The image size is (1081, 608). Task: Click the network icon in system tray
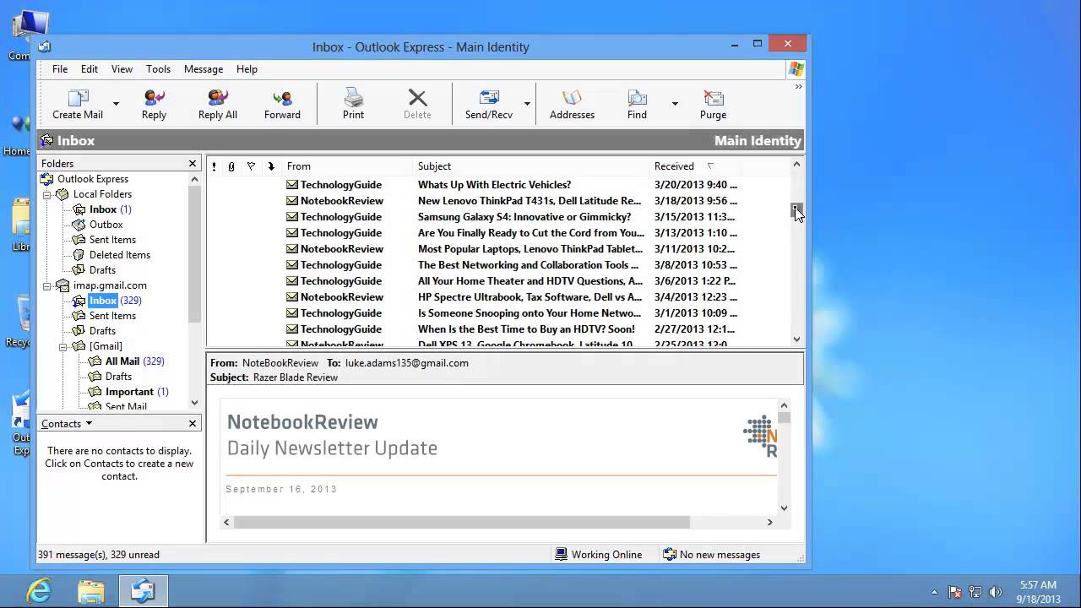tap(975, 592)
